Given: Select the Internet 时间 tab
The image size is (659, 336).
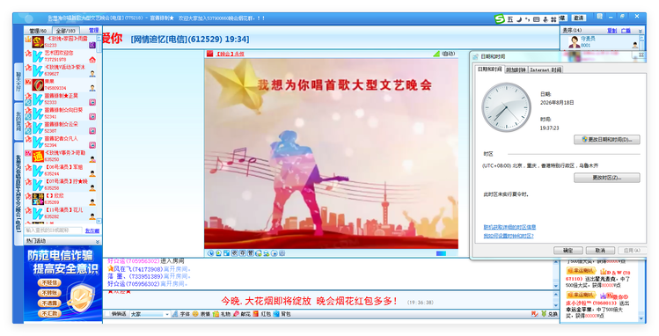Looking at the screenshot, I should tap(546, 69).
